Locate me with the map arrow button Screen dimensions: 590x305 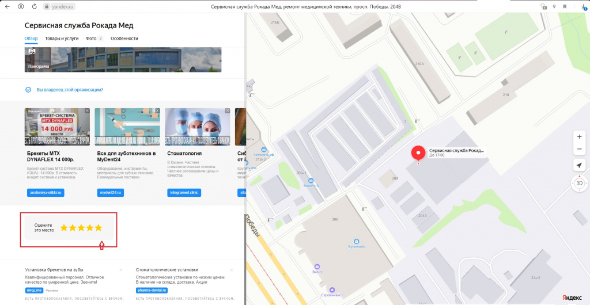[x=579, y=165]
